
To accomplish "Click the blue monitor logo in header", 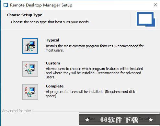I will click(146, 19).
